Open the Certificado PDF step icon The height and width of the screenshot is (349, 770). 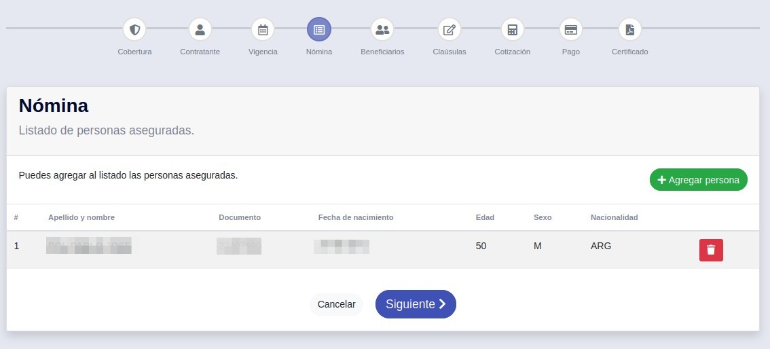tap(629, 29)
